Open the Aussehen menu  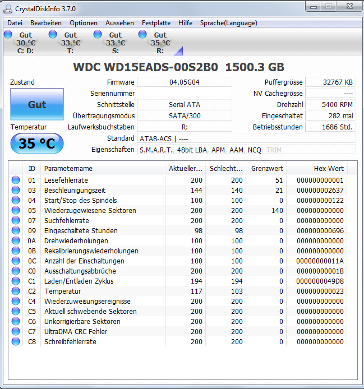[119, 23]
